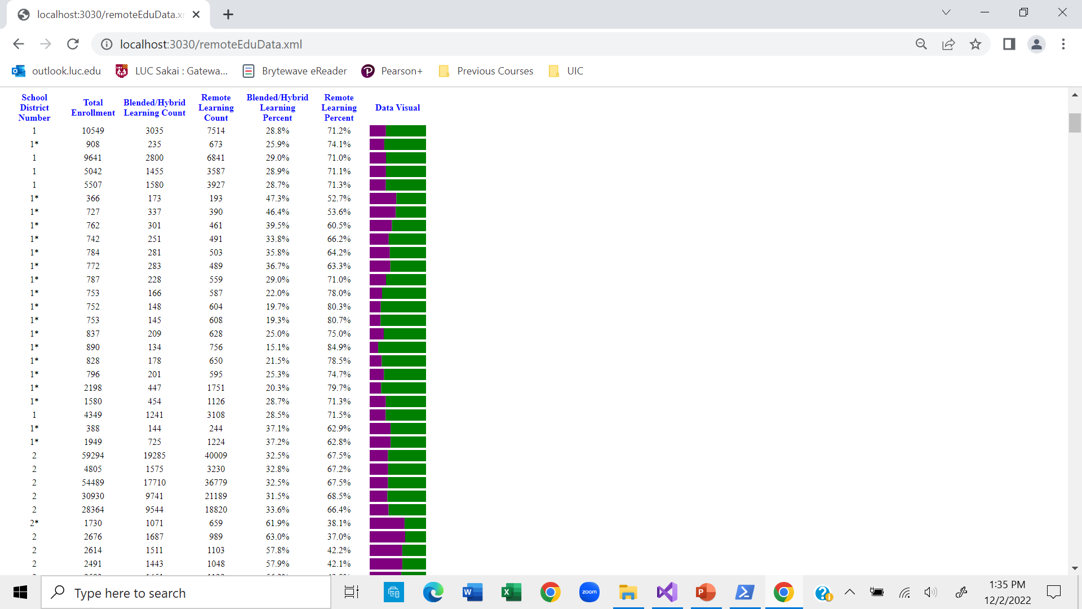The width and height of the screenshot is (1082, 609).
Task: Click the taskbar search box
Action: pyautogui.click(x=186, y=593)
